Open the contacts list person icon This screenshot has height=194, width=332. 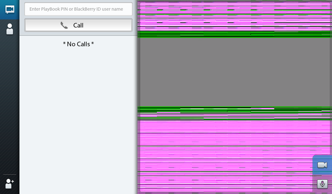click(x=10, y=29)
